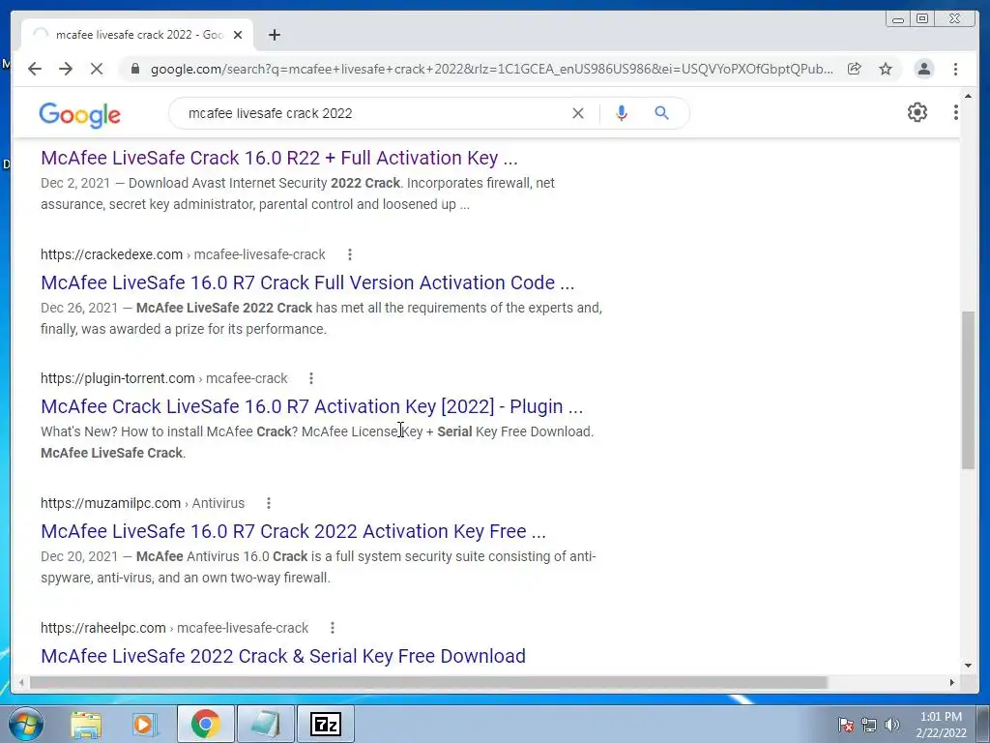Screen dimensions: 990x743
Task: Open volume control from tray
Action: coord(892,725)
